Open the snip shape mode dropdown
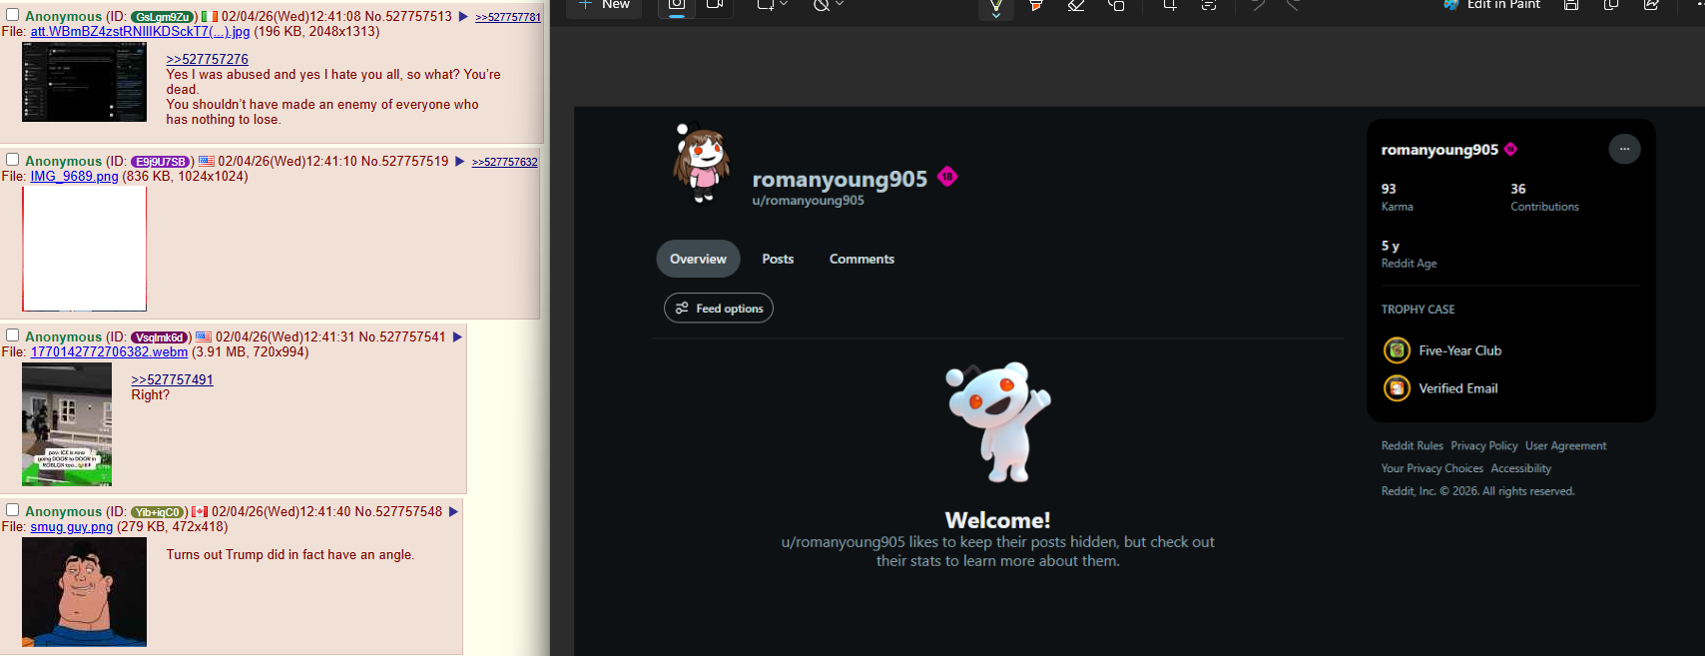 tap(772, 5)
